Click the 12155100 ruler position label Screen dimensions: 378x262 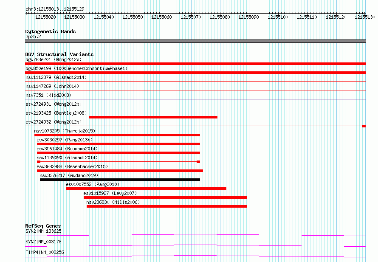point(278,17)
